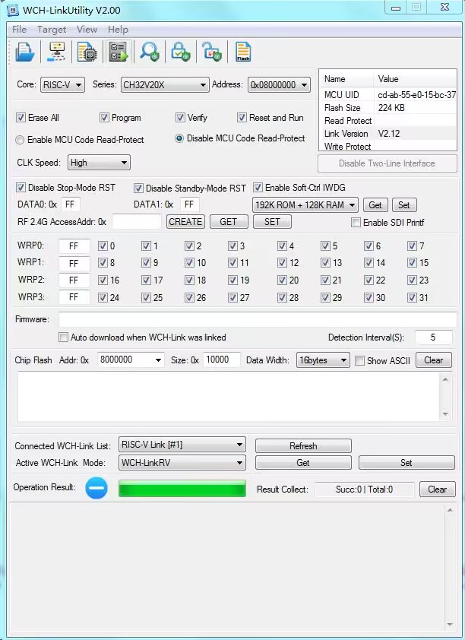
Task: Open the Data Width 16bytes dropdown
Action: [323, 360]
